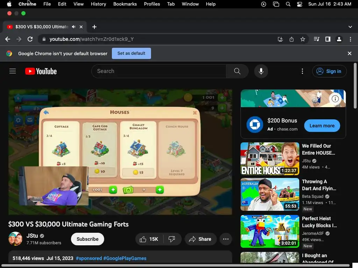Open ENTIRE HOUSE video thumbnail
The image size is (358, 268).
(270, 159)
